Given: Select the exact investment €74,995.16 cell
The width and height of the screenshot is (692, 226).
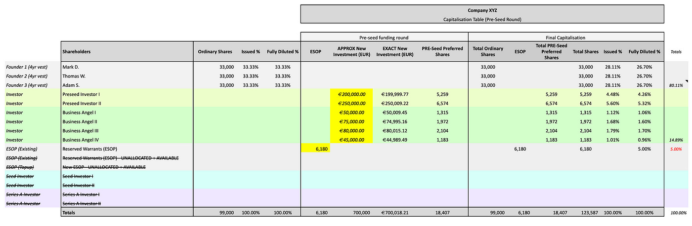Looking at the screenshot, I should [x=395, y=121].
